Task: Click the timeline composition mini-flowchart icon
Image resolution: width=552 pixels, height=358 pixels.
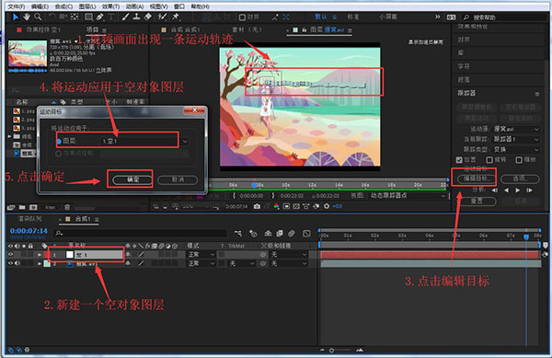Action: coord(238,234)
